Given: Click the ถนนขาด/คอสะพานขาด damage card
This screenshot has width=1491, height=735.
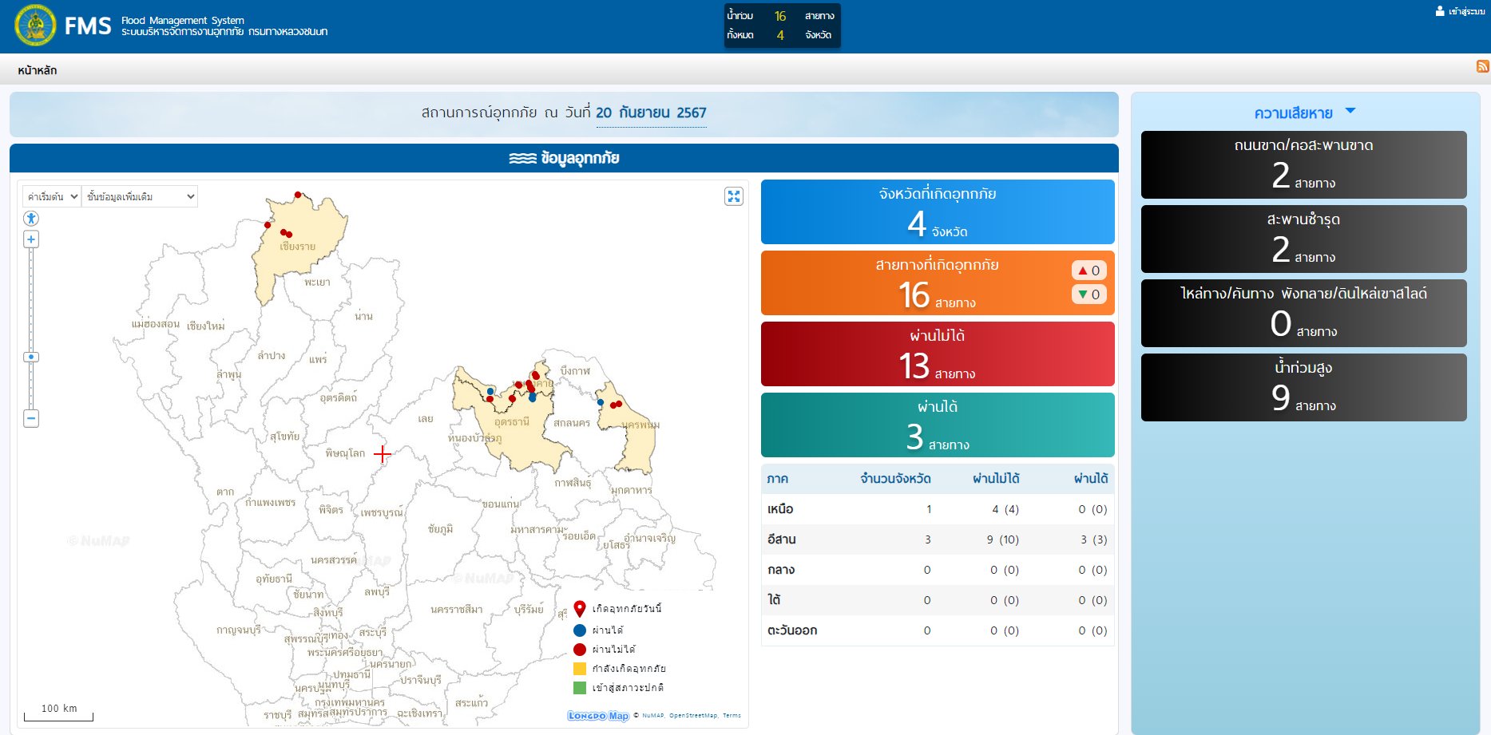Looking at the screenshot, I should pos(1303,165).
